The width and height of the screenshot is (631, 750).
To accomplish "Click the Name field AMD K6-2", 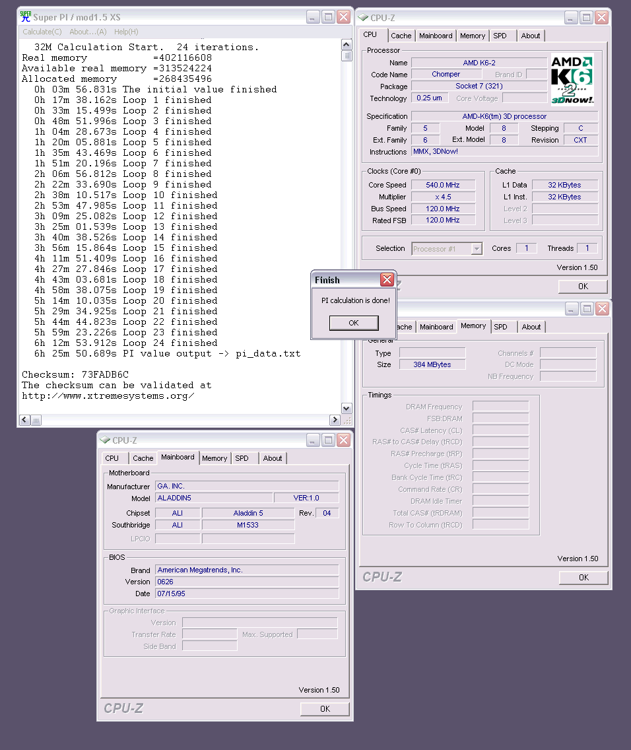I will (479, 63).
